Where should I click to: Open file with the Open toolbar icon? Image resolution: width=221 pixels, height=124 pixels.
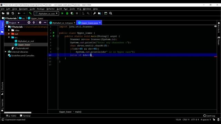[3, 13]
